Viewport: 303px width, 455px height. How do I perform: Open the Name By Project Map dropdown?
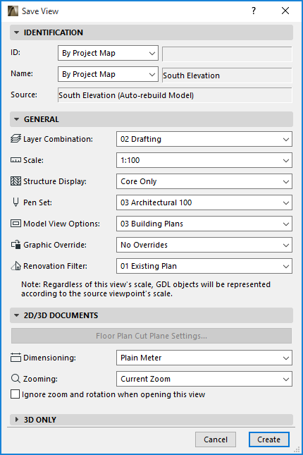(108, 74)
